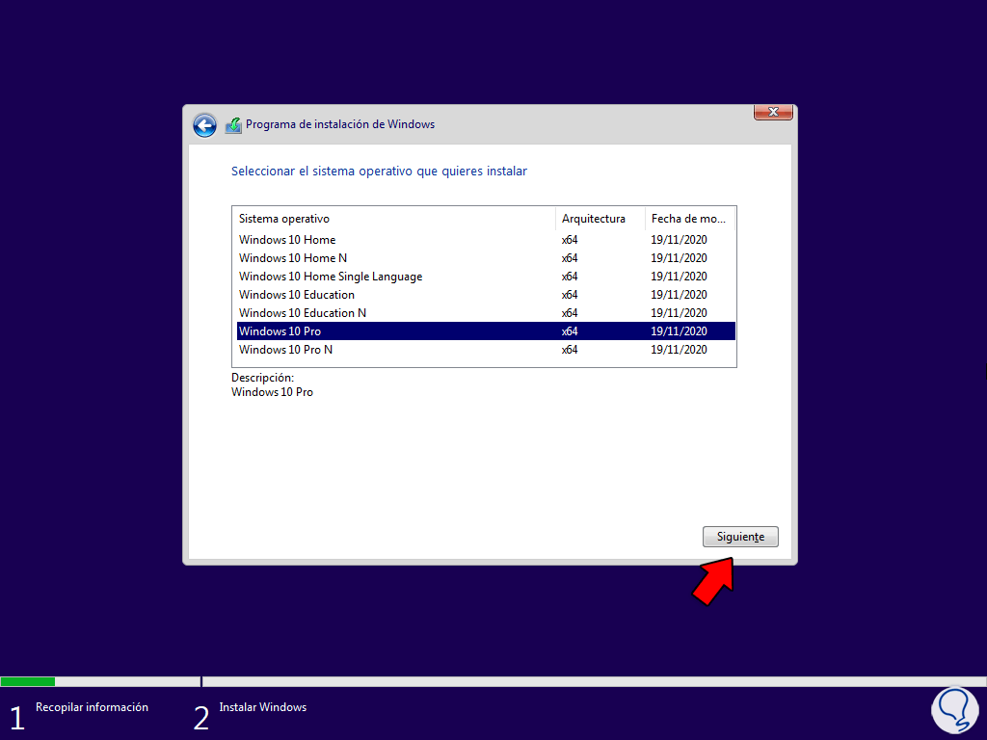Screen dimensions: 987x740
Task: Close the Windows installation dialog
Action: (773, 112)
